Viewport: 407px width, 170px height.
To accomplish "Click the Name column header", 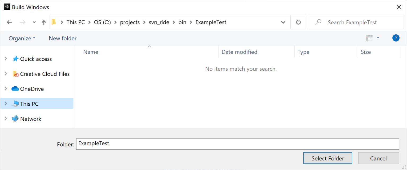I will (x=91, y=52).
